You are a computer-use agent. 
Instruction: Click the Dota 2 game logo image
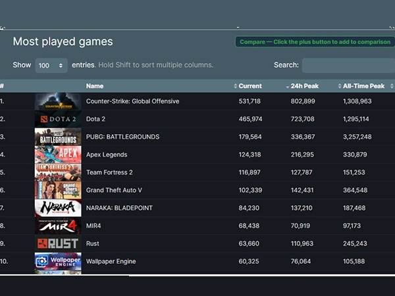point(58,119)
